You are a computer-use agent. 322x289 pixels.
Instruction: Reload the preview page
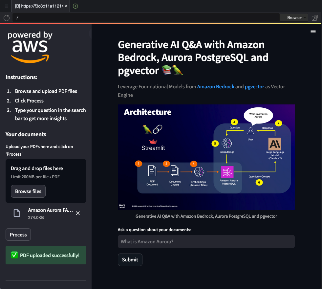[7, 18]
